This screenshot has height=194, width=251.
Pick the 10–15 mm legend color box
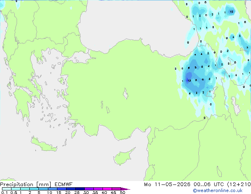click(53, 189)
